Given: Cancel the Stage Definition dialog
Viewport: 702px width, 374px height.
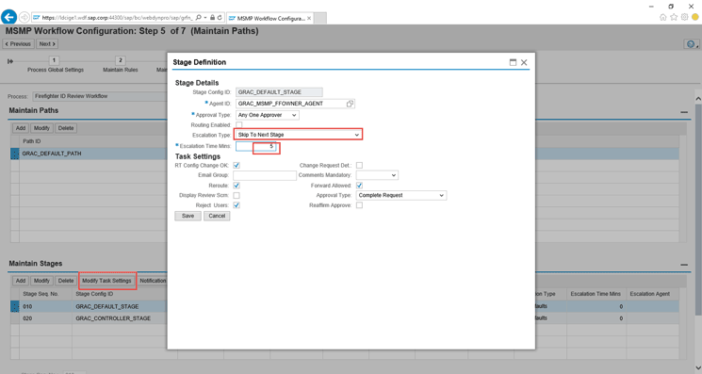Looking at the screenshot, I should click(x=217, y=216).
